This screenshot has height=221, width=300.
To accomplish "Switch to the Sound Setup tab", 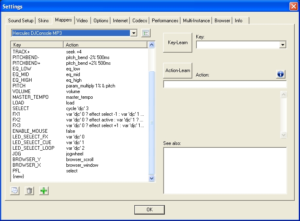I will 21,20.
